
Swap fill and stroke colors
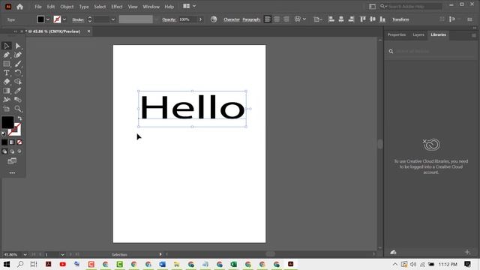[20, 118]
